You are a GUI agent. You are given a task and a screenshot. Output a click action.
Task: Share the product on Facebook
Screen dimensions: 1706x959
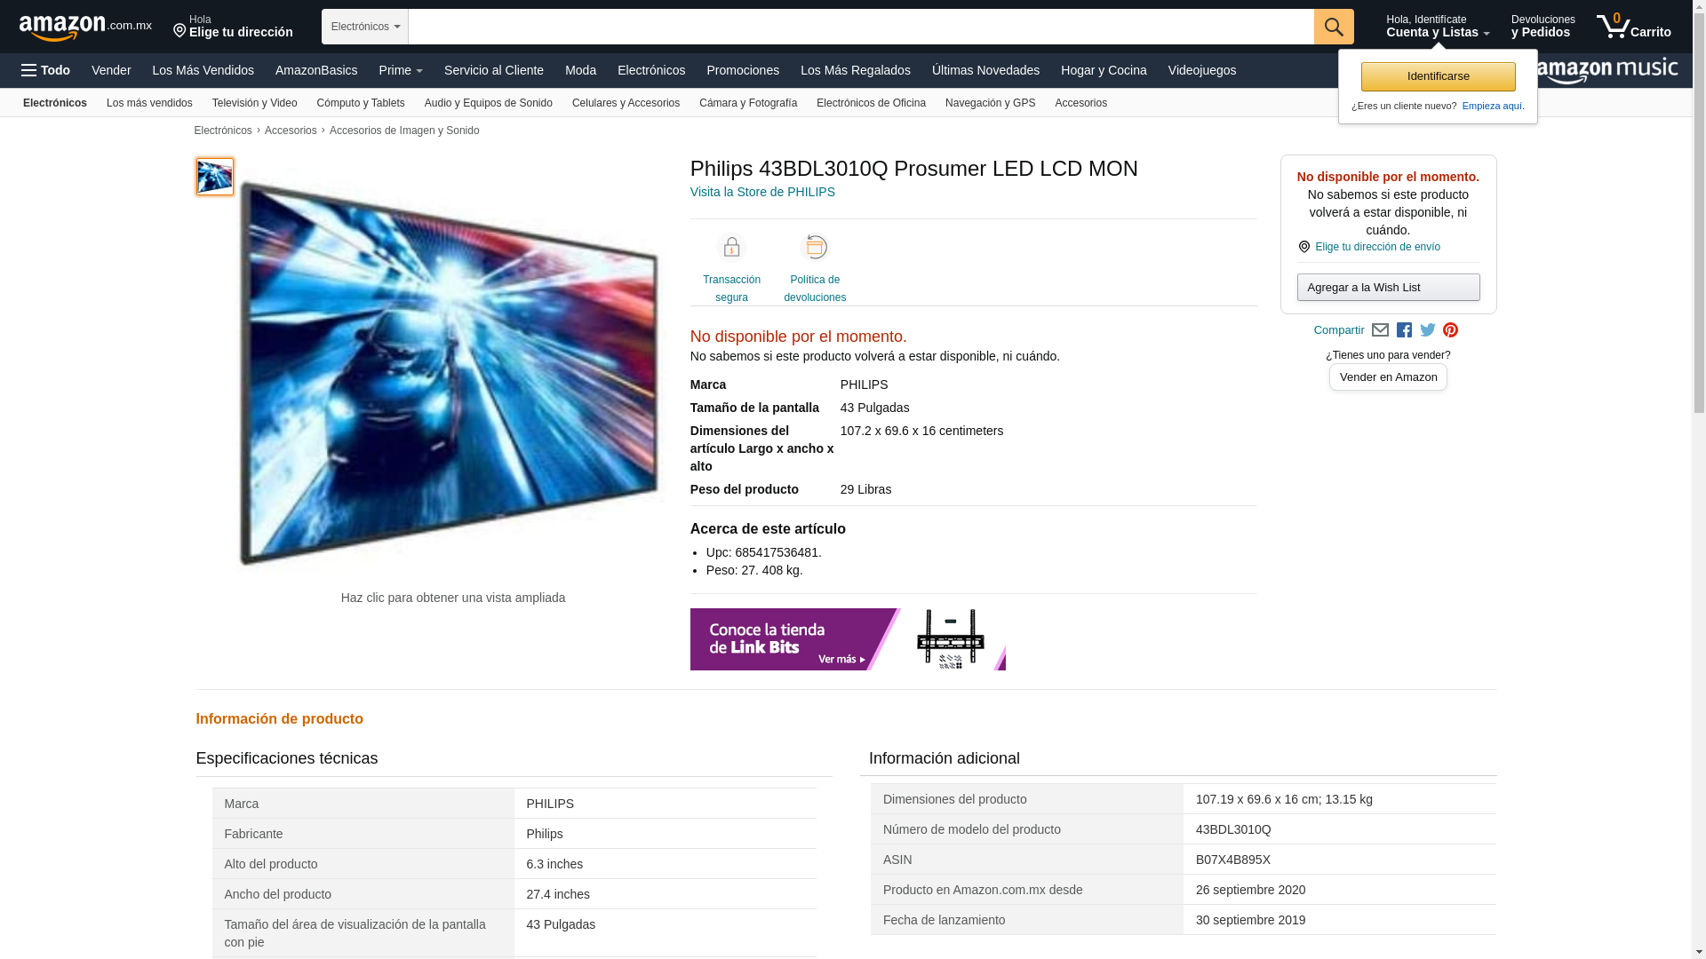click(1404, 330)
